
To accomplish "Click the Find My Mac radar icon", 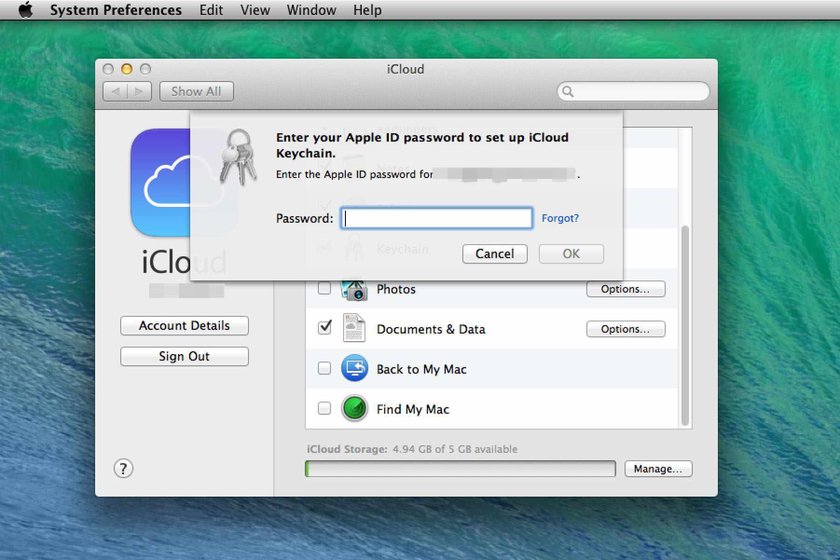I will [354, 409].
